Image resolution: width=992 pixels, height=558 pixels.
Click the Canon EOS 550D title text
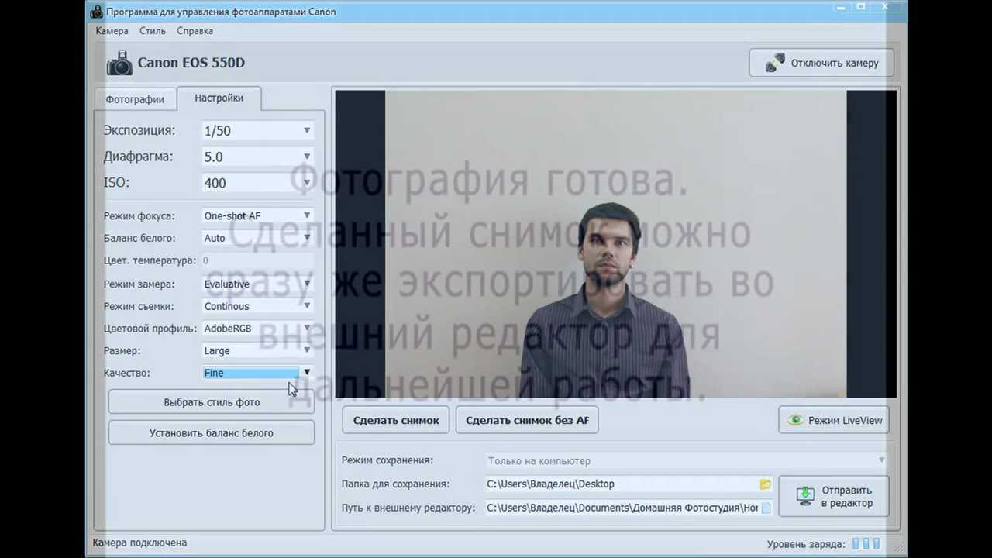tap(191, 63)
